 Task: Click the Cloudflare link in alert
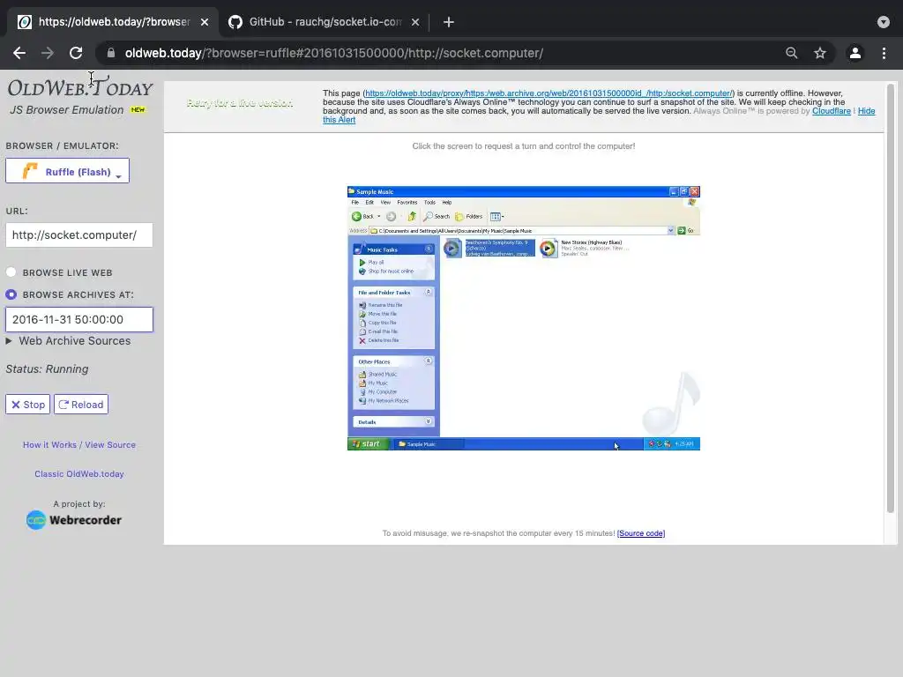(x=831, y=111)
